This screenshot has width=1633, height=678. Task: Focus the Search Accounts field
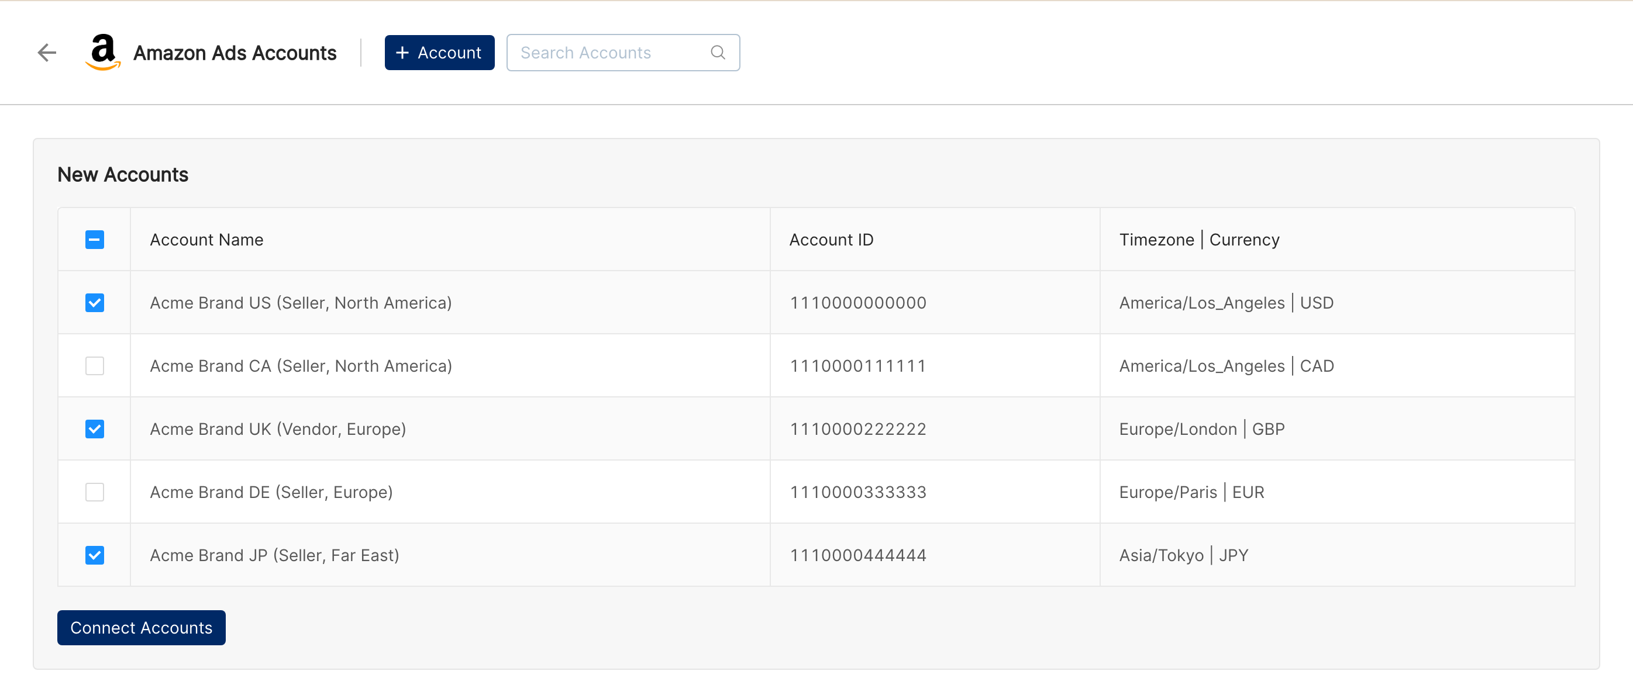tap(622, 53)
